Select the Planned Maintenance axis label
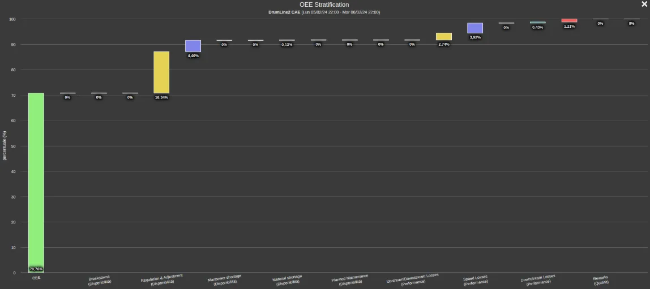This screenshot has width=650, height=289. click(349, 279)
